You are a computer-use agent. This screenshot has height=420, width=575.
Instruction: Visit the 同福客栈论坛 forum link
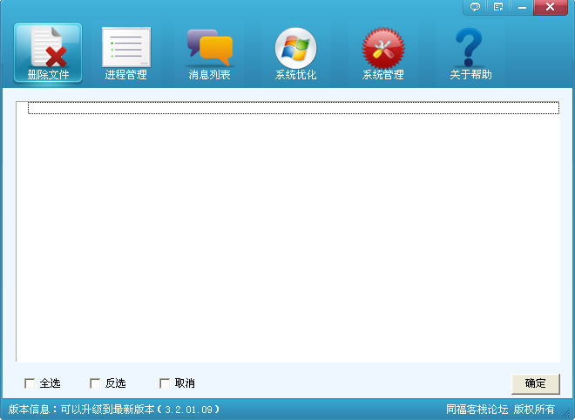click(477, 409)
